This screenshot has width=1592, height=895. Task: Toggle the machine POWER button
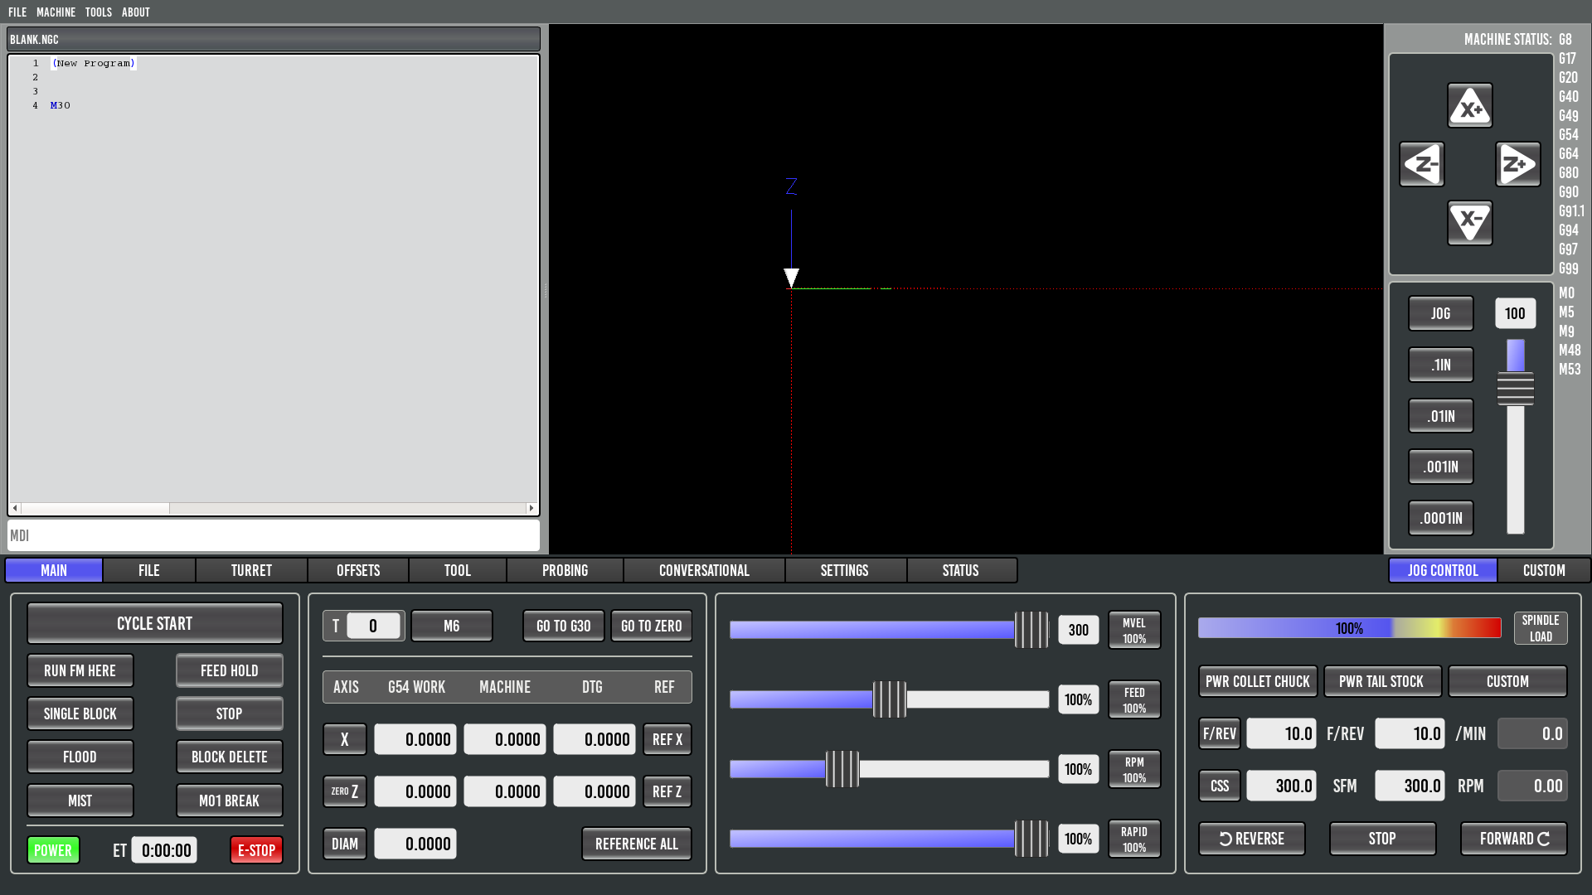tap(53, 850)
